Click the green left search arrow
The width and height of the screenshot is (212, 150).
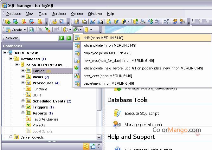[61, 38]
